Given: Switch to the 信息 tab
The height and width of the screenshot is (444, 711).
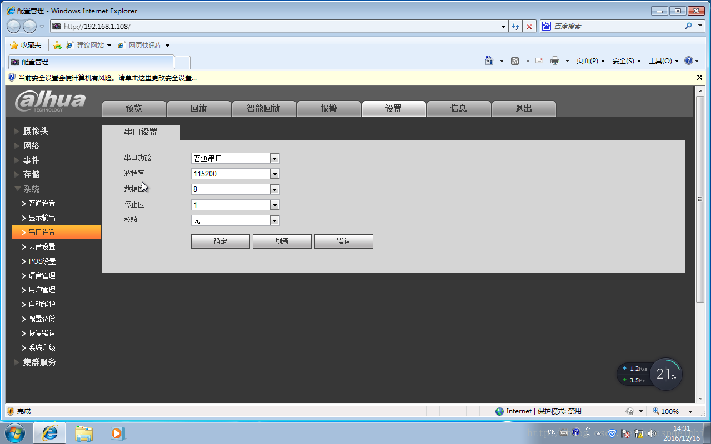Looking at the screenshot, I should click(459, 108).
